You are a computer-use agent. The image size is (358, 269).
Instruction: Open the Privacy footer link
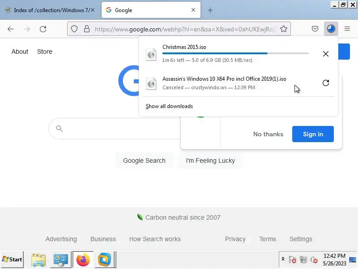[235, 239]
